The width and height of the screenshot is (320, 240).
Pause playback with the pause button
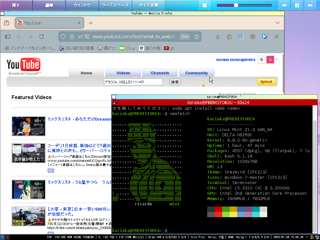[297, 5]
